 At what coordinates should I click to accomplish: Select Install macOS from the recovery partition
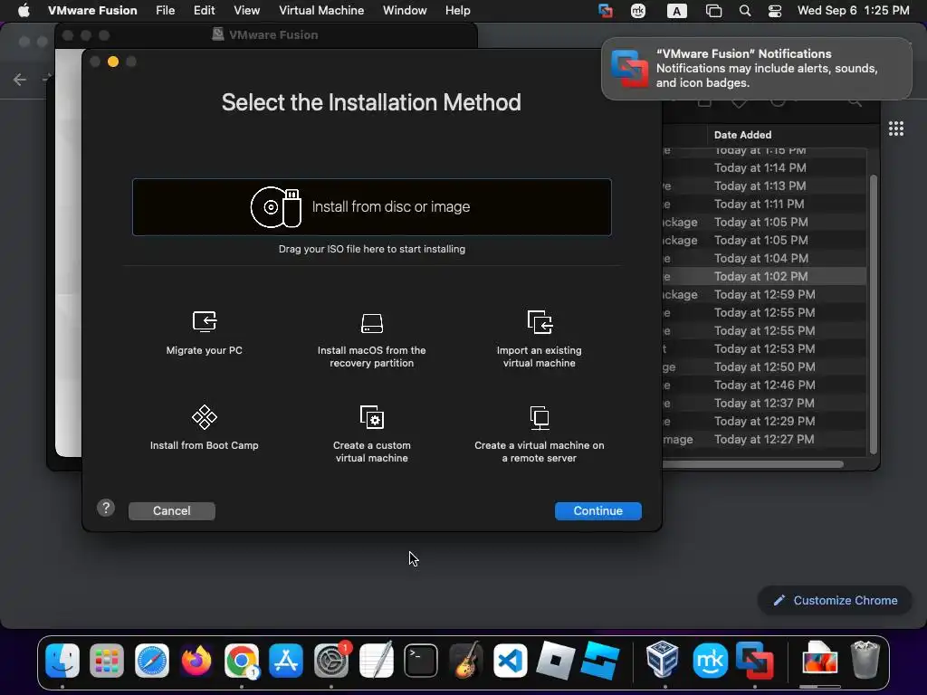point(371,339)
